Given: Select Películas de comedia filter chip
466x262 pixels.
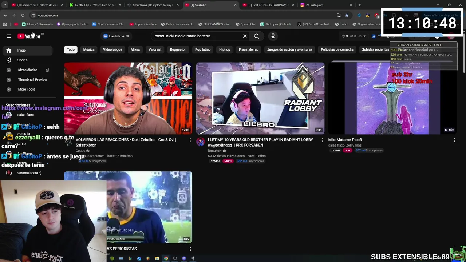Looking at the screenshot, I should tap(337, 49).
